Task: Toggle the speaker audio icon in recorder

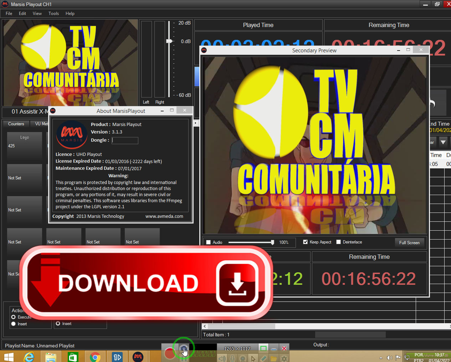Action: click(x=222, y=358)
